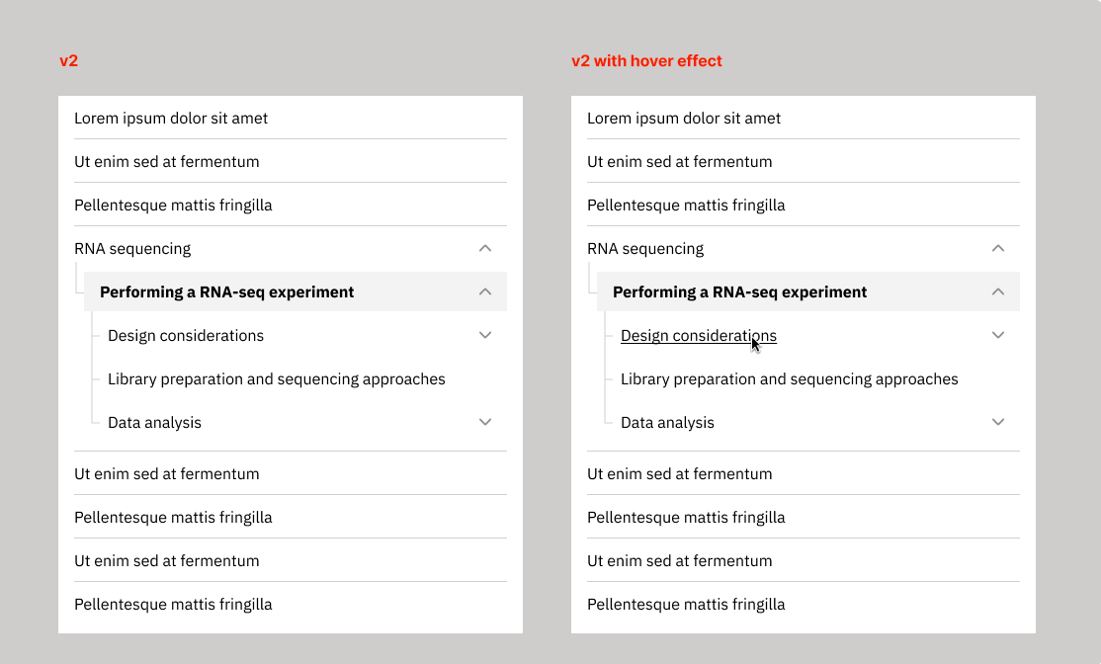Image resolution: width=1101 pixels, height=664 pixels.
Task: Open Lorem ipsum dolor sit amet in left panel
Action: [x=171, y=118]
